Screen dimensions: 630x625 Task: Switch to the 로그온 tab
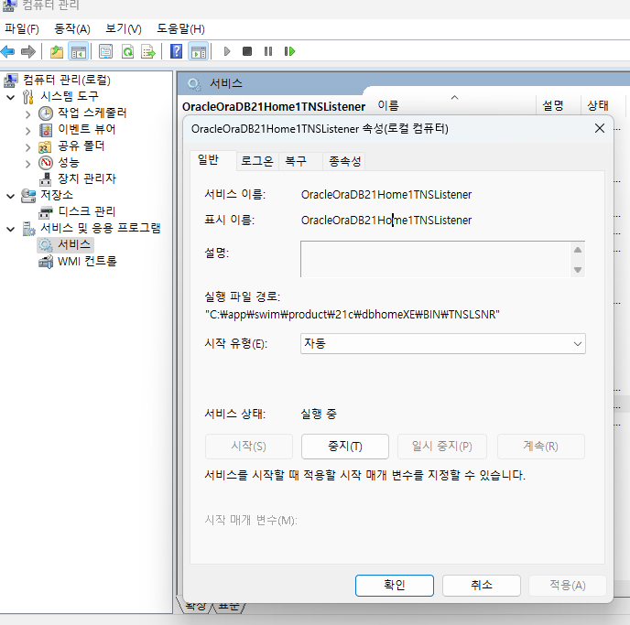click(257, 161)
